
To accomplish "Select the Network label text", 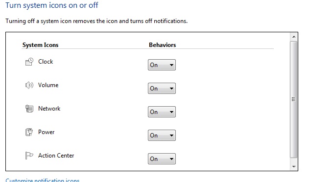I will pos(49,109).
